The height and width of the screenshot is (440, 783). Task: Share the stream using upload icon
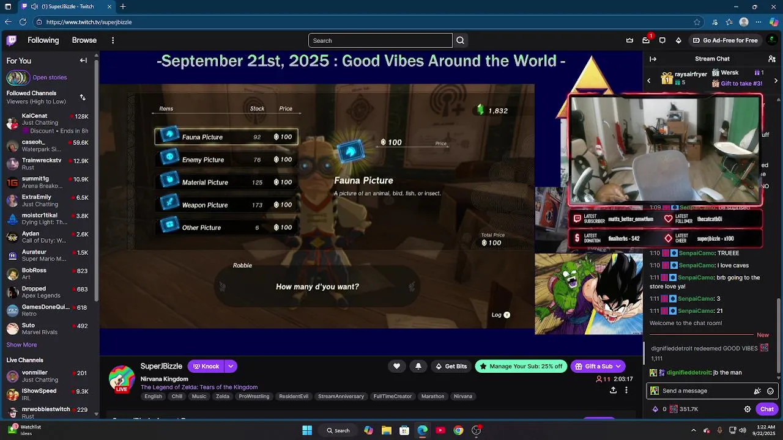[613, 390]
